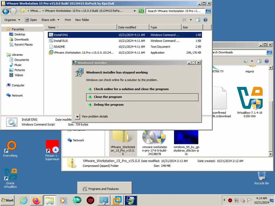Open the Windows Media Player taskbar icon
The width and height of the screenshot is (275, 206).
(63, 200)
